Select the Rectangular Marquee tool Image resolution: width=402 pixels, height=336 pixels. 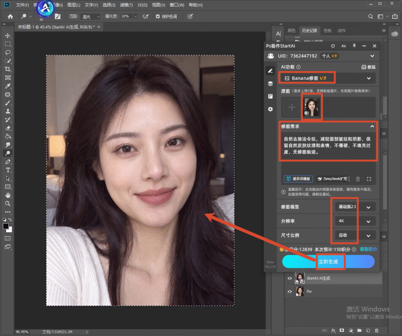tap(8, 44)
